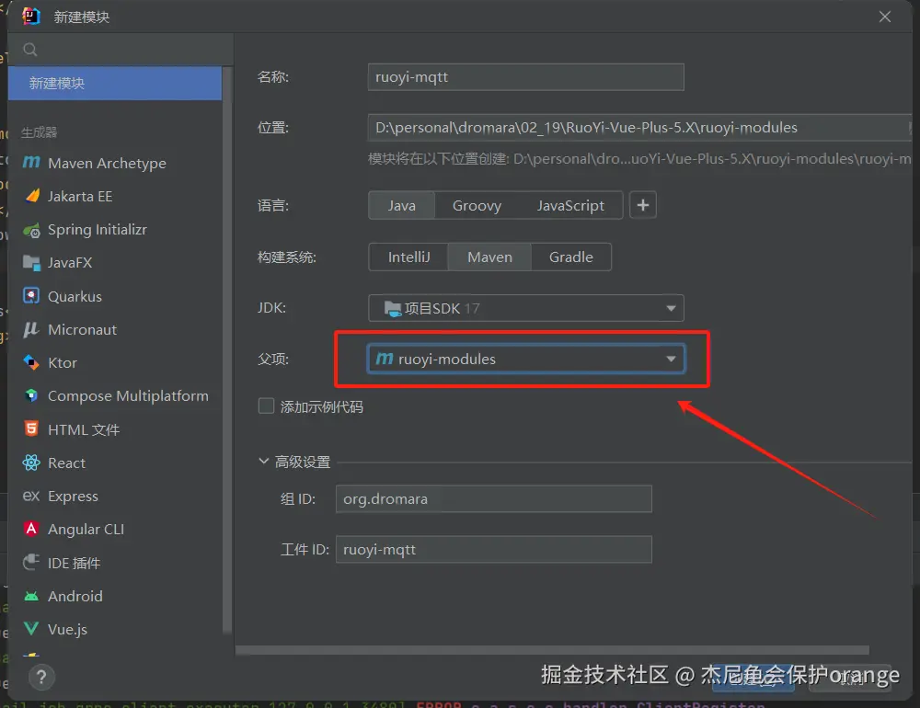Select the React generator icon
This screenshot has height=708, width=920.
(31, 462)
